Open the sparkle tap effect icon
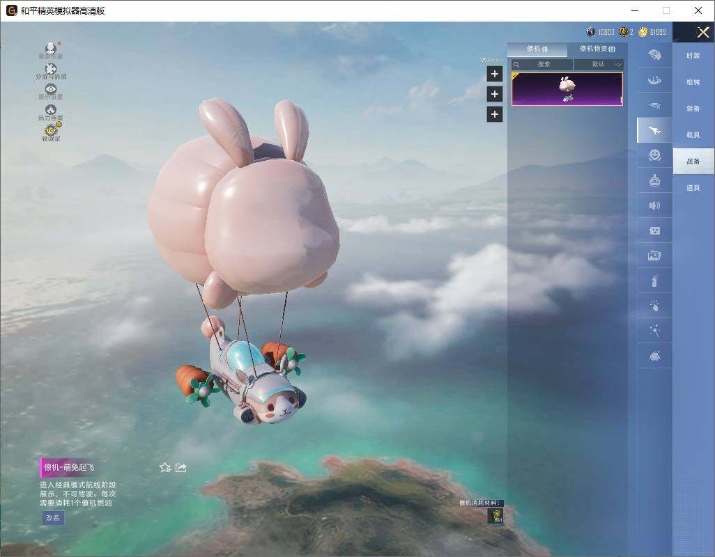 [654, 306]
